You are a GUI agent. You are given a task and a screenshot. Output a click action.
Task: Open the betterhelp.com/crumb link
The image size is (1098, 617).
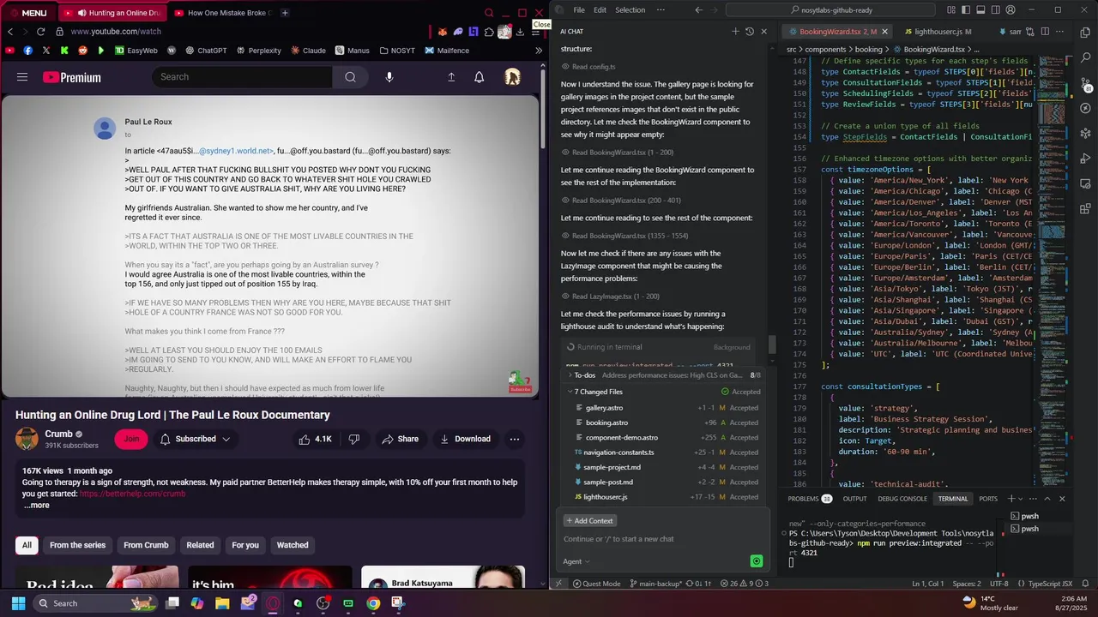click(132, 494)
